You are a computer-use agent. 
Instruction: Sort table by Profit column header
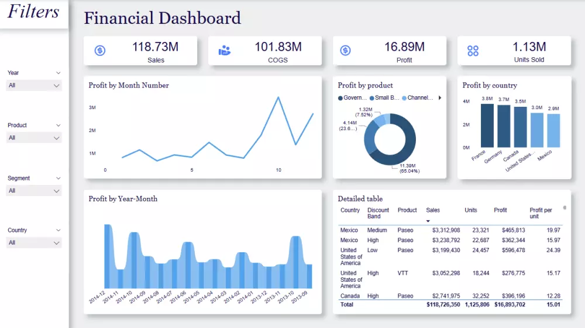pos(500,210)
